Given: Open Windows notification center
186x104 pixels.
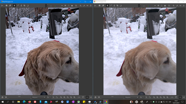Looking at the screenshot, I should point(182,102).
